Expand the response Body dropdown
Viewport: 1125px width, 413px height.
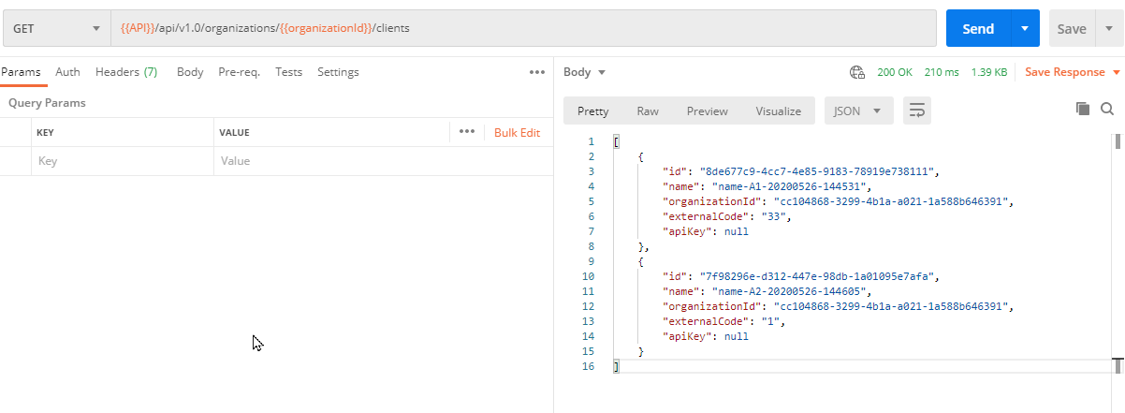pyautogui.click(x=585, y=72)
